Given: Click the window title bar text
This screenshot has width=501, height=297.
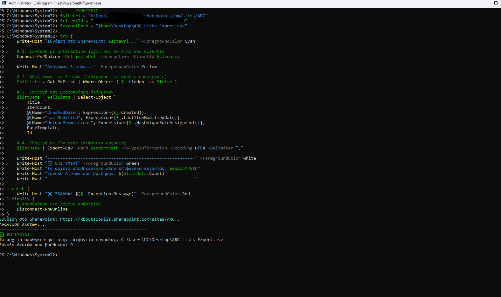Looking at the screenshot, I should (x=55, y=3).
